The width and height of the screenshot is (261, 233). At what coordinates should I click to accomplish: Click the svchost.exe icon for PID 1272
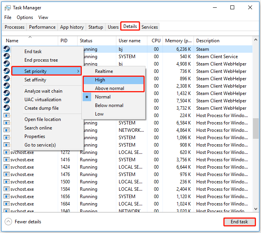(x=7, y=152)
